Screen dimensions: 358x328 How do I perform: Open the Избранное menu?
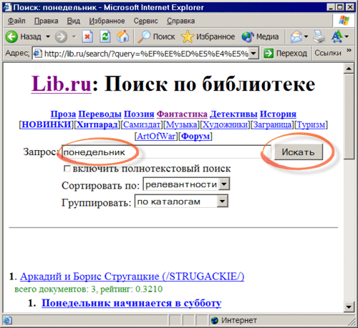pyautogui.click(x=107, y=21)
